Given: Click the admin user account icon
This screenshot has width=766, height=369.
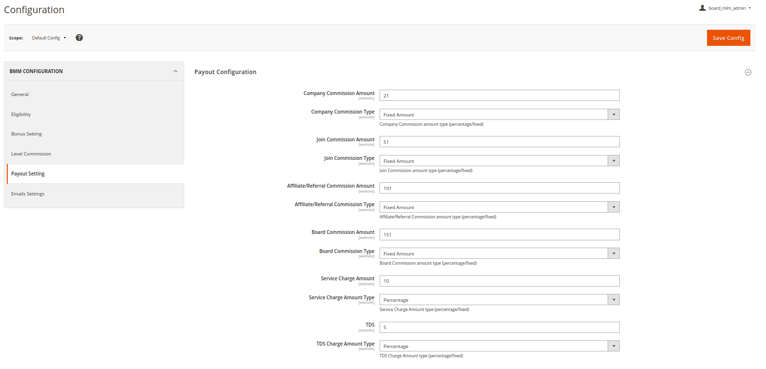Looking at the screenshot, I should pyautogui.click(x=702, y=8).
